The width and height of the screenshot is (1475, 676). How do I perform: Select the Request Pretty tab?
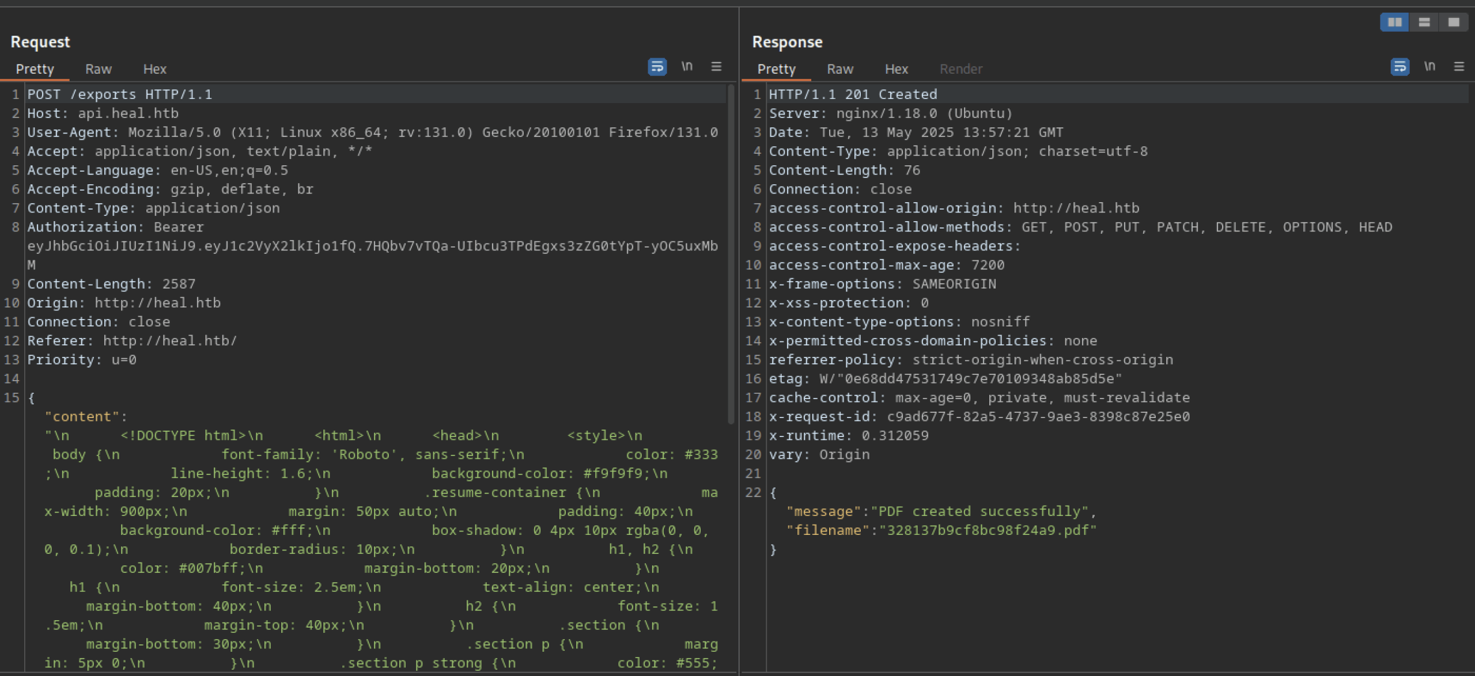(35, 69)
